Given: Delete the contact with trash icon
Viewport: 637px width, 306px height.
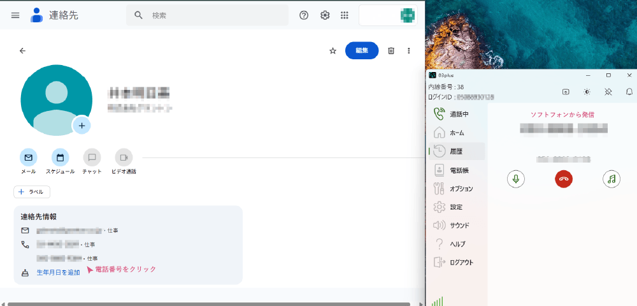Looking at the screenshot, I should 392,51.
